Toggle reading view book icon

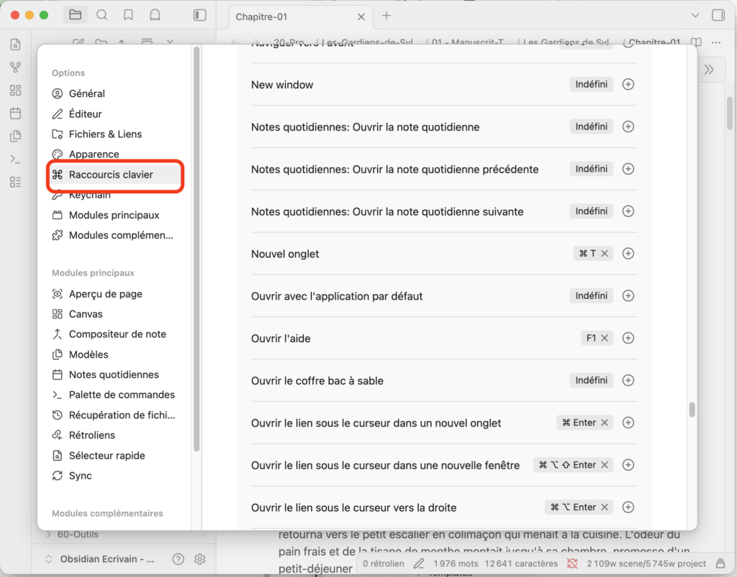click(696, 43)
